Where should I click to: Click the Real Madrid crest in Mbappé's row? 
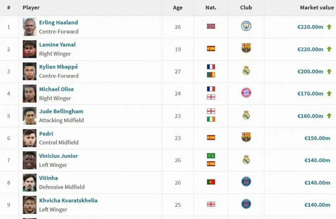pyautogui.click(x=246, y=70)
